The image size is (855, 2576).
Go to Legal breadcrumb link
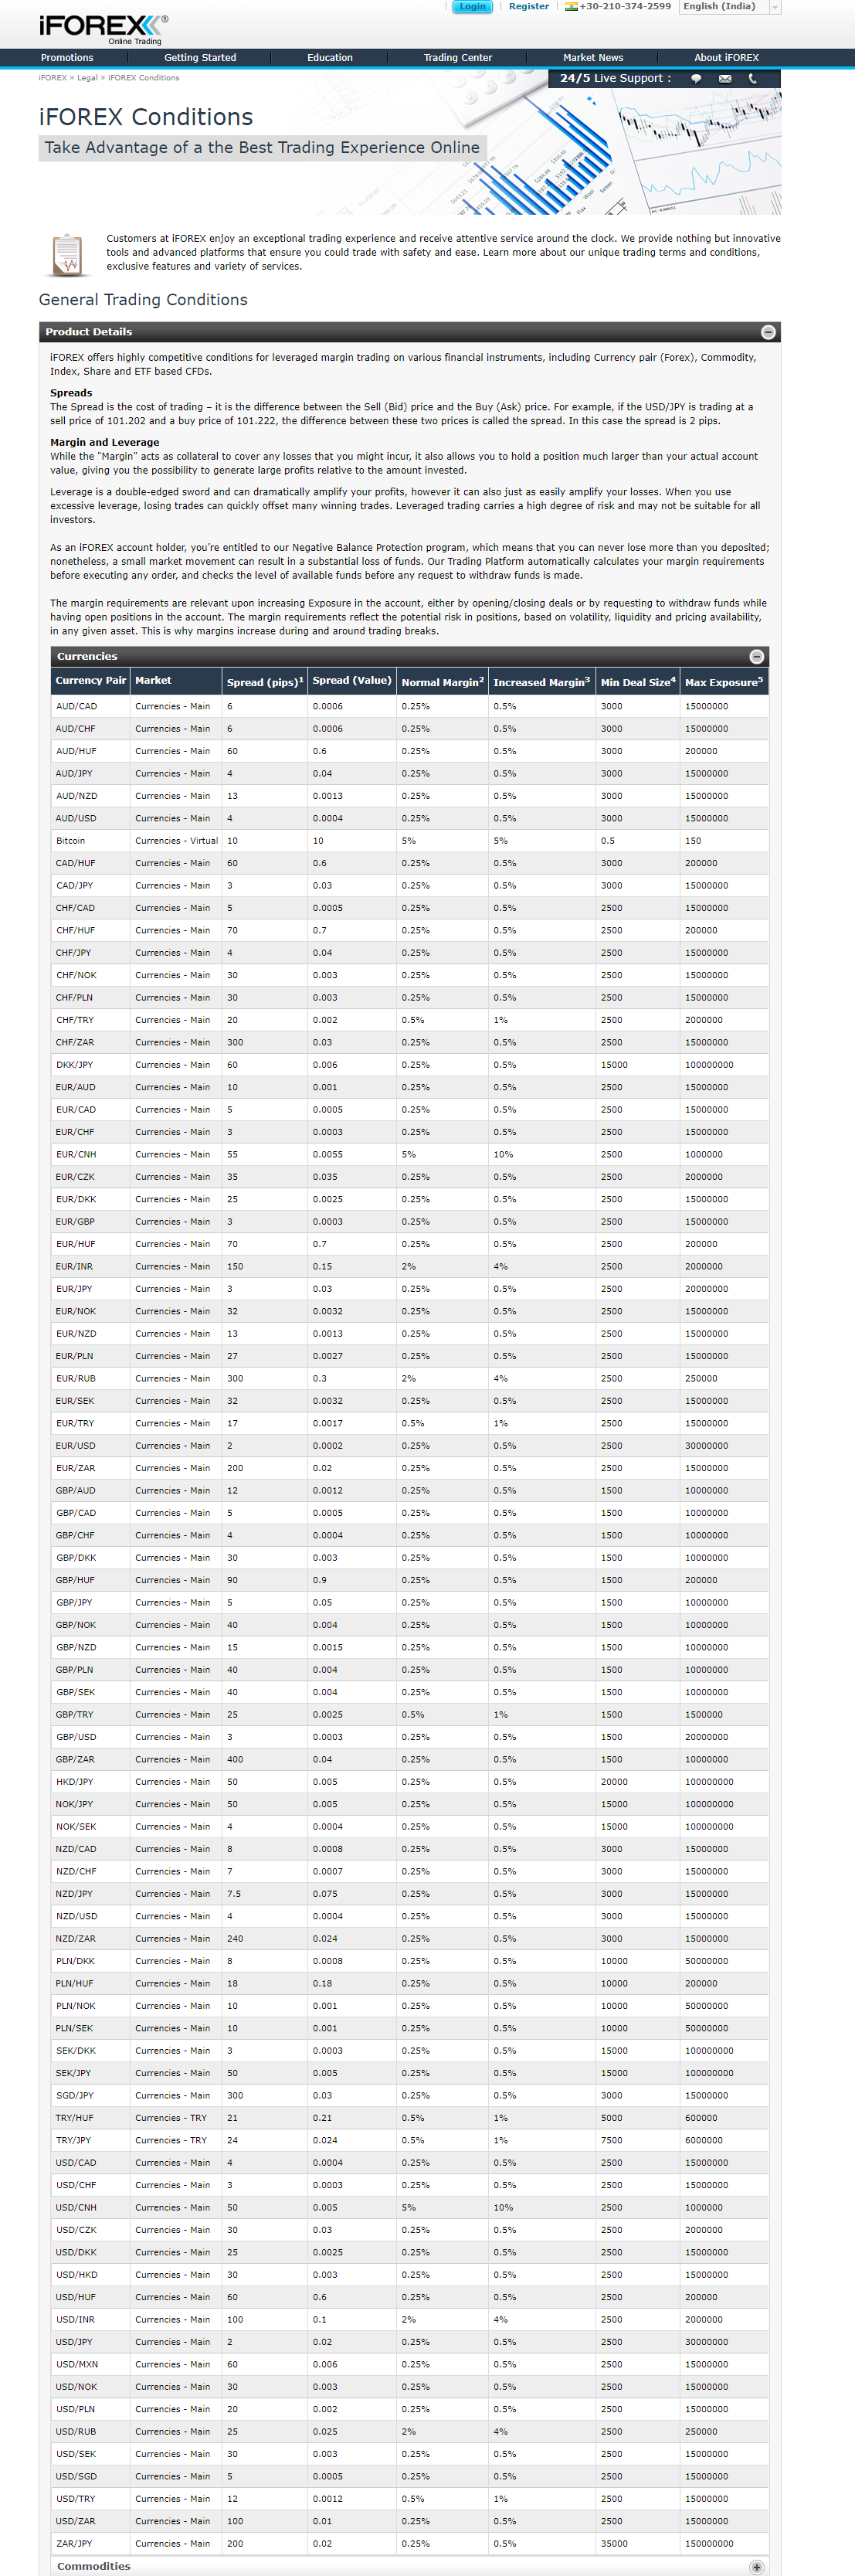[87, 78]
